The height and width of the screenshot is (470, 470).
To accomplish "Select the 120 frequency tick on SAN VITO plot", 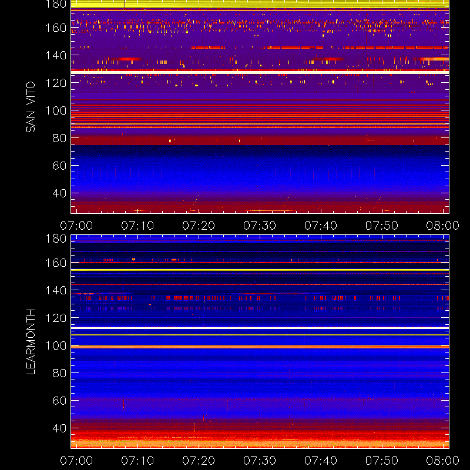I will point(56,83).
